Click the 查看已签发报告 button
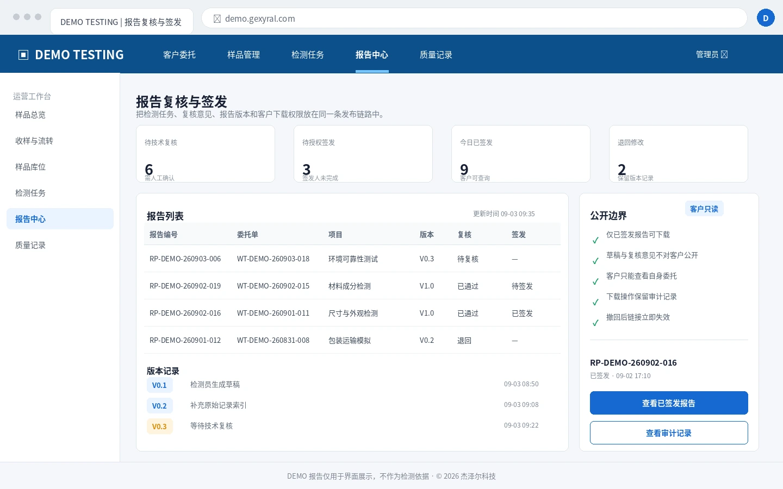Viewport: 783px width, 489px height. [x=669, y=403]
